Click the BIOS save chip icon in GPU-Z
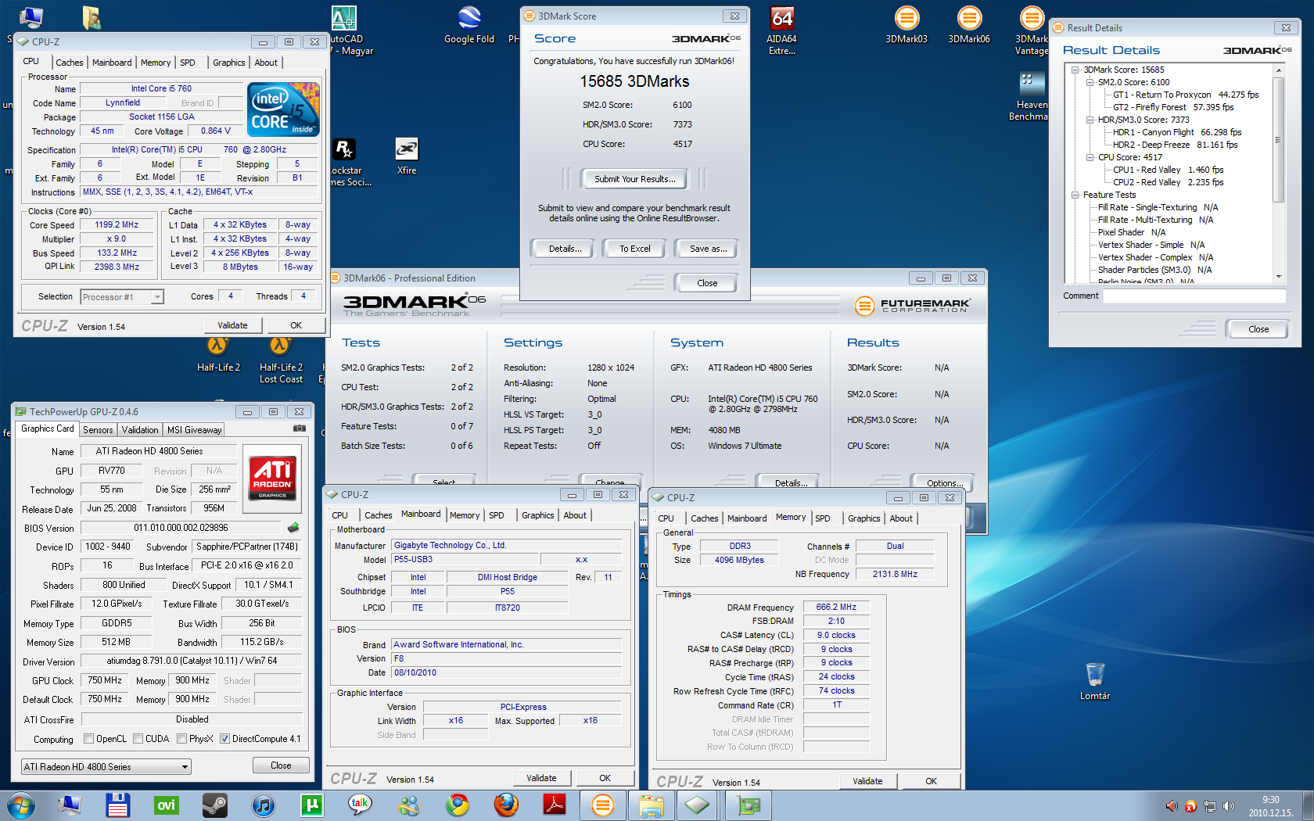Image resolution: width=1314 pixels, height=821 pixels. tap(294, 528)
